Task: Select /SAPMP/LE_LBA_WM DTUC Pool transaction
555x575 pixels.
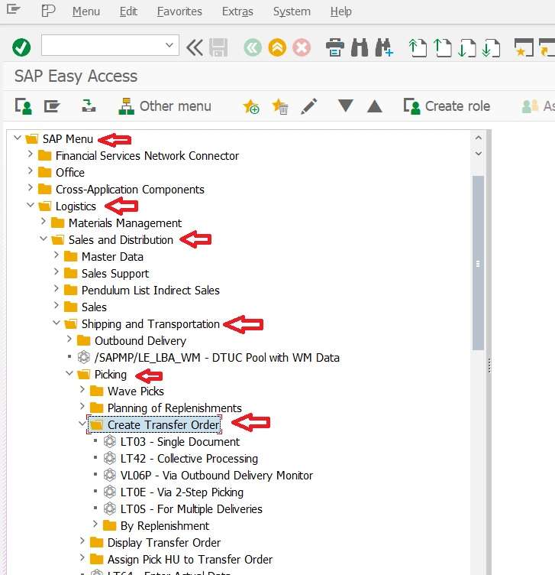Action: [217, 358]
